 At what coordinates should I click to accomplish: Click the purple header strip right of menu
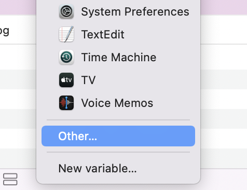[224, 7]
